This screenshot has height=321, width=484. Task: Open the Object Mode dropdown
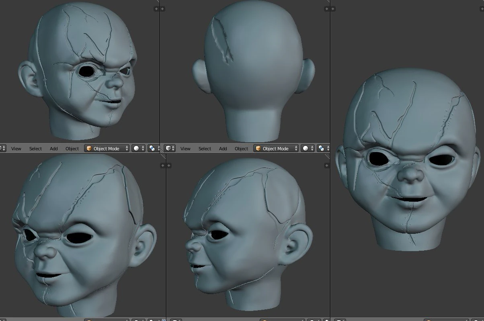click(x=107, y=149)
